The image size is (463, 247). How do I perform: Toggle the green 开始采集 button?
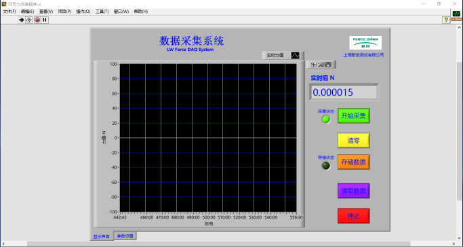pos(353,115)
